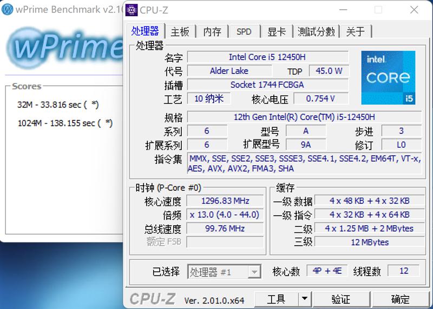Click the Intel Core i5 logo badge
This screenshot has width=433, height=309.
tap(388, 77)
